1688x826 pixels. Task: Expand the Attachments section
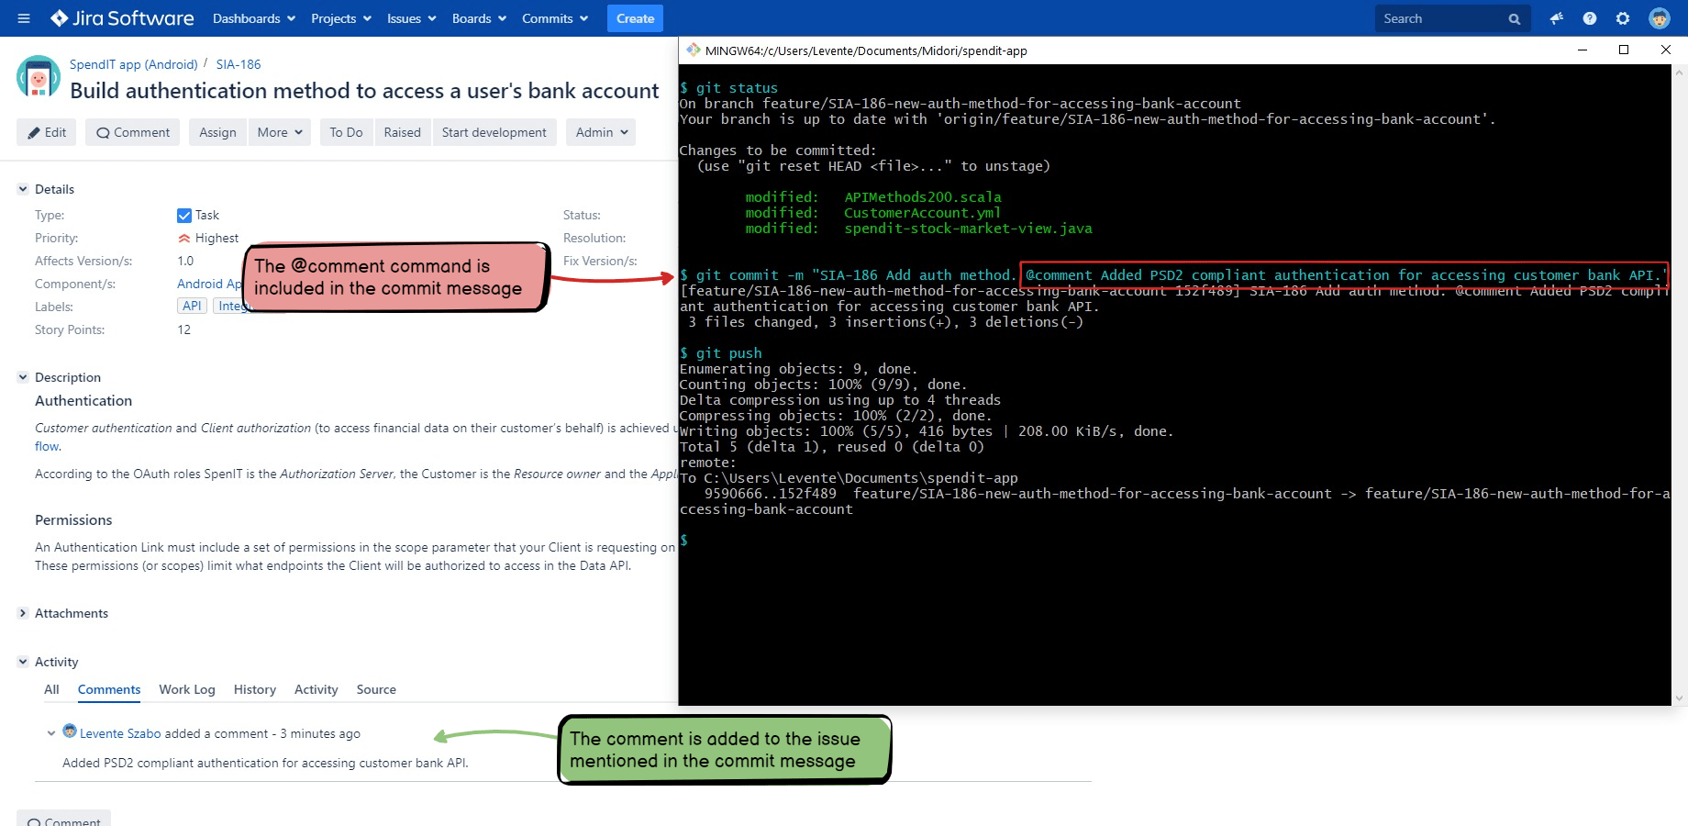pyautogui.click(x=23, y=613)
